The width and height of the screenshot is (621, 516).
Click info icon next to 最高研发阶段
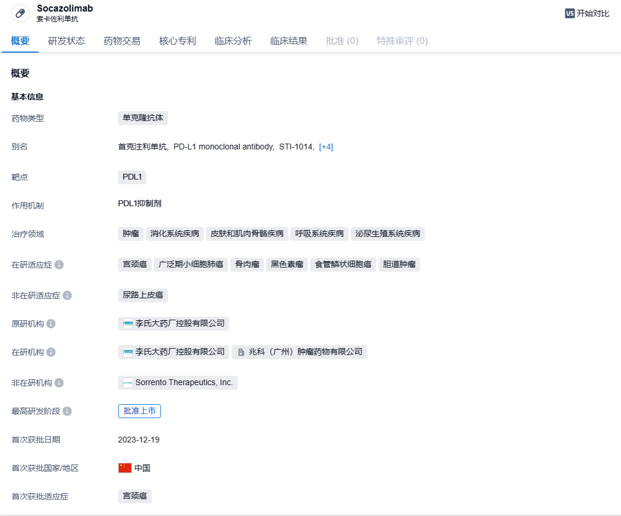click(x=67, y=411)
